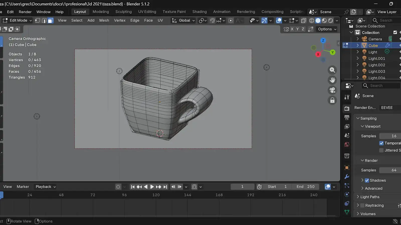Click the render Samples 64 field
401x225 pixels.
[390, 170]
